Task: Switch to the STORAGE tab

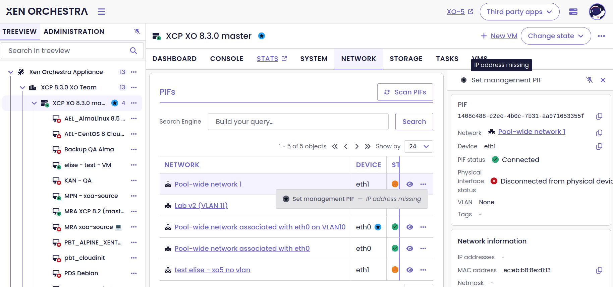Action: click(x=406, y=59)
